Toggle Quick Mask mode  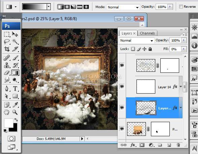click(11, 139)
